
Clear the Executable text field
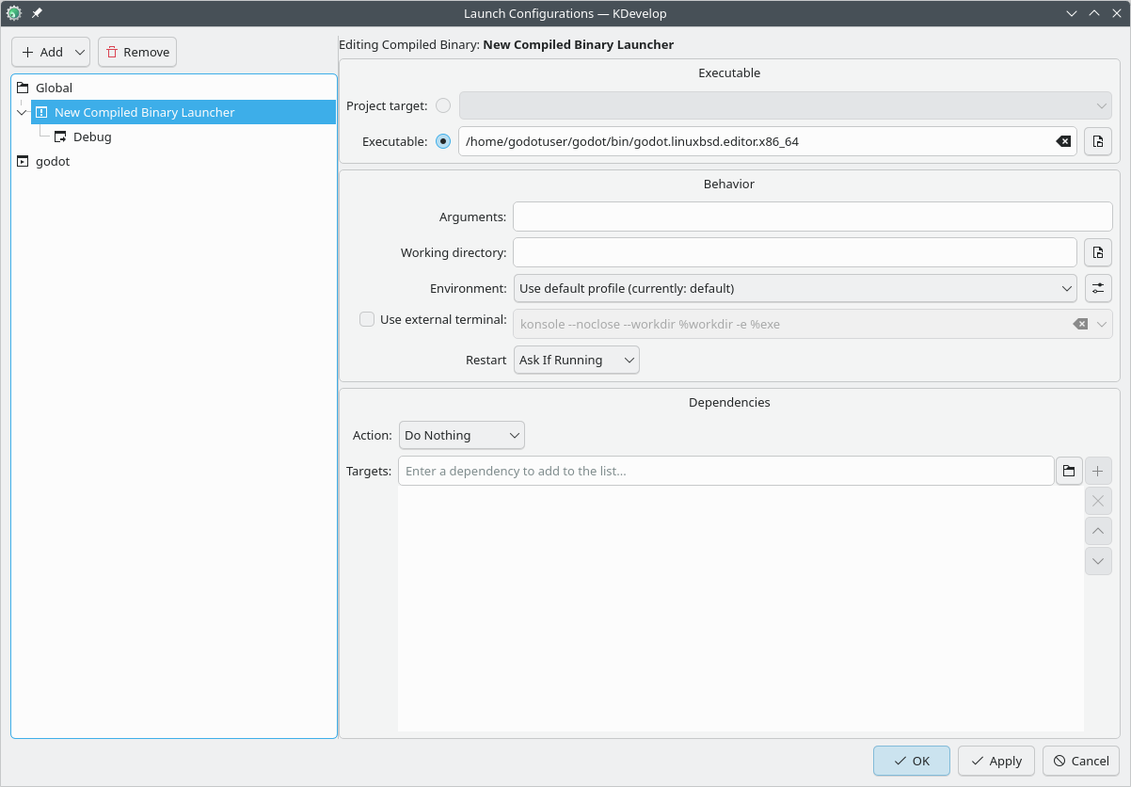(x=1063, y=141)
